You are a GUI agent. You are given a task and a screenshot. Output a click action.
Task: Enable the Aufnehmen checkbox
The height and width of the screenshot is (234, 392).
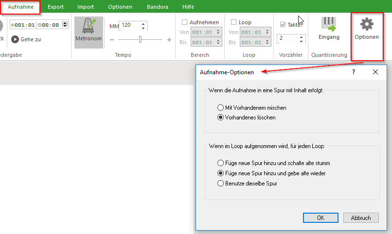coord(184,22)
